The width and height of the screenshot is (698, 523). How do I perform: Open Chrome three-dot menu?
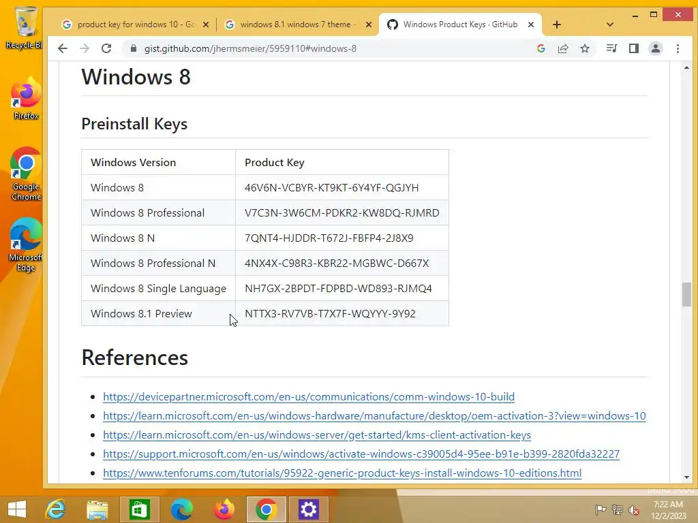click(x=678, y=48)
